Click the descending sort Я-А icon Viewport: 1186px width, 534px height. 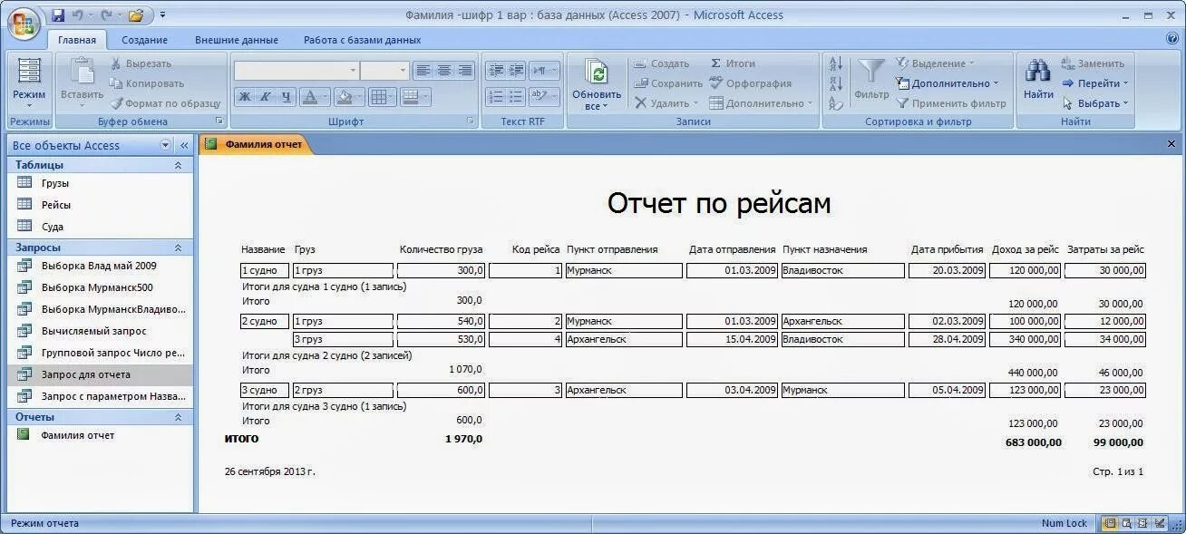(836, 83)
